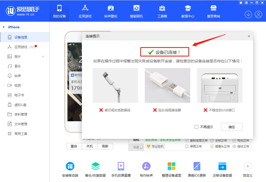Click the 专业验机 button
Viewport: 266px width, 182px height.
tap(155, 146)
